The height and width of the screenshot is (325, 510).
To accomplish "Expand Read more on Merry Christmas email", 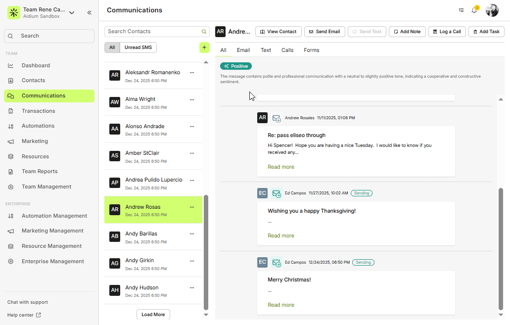I will coord(280,305).
